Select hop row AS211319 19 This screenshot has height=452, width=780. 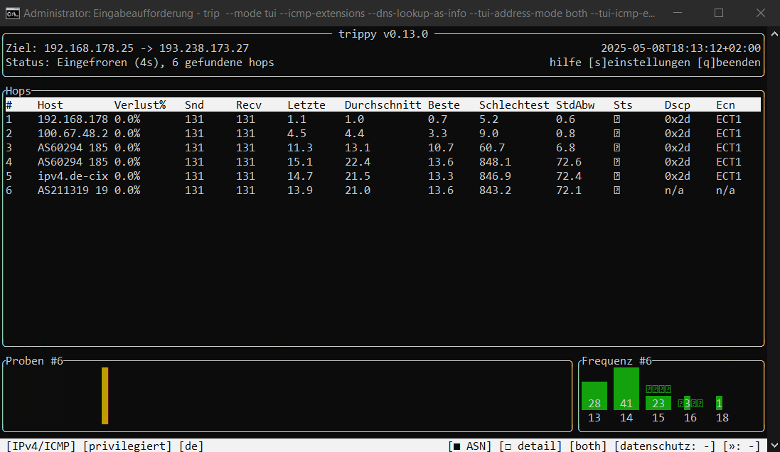click(383, 190)
